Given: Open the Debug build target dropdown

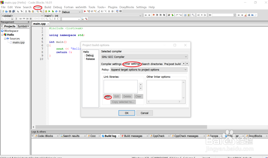Looking at the screenshot, I should [x=71, y=12].
